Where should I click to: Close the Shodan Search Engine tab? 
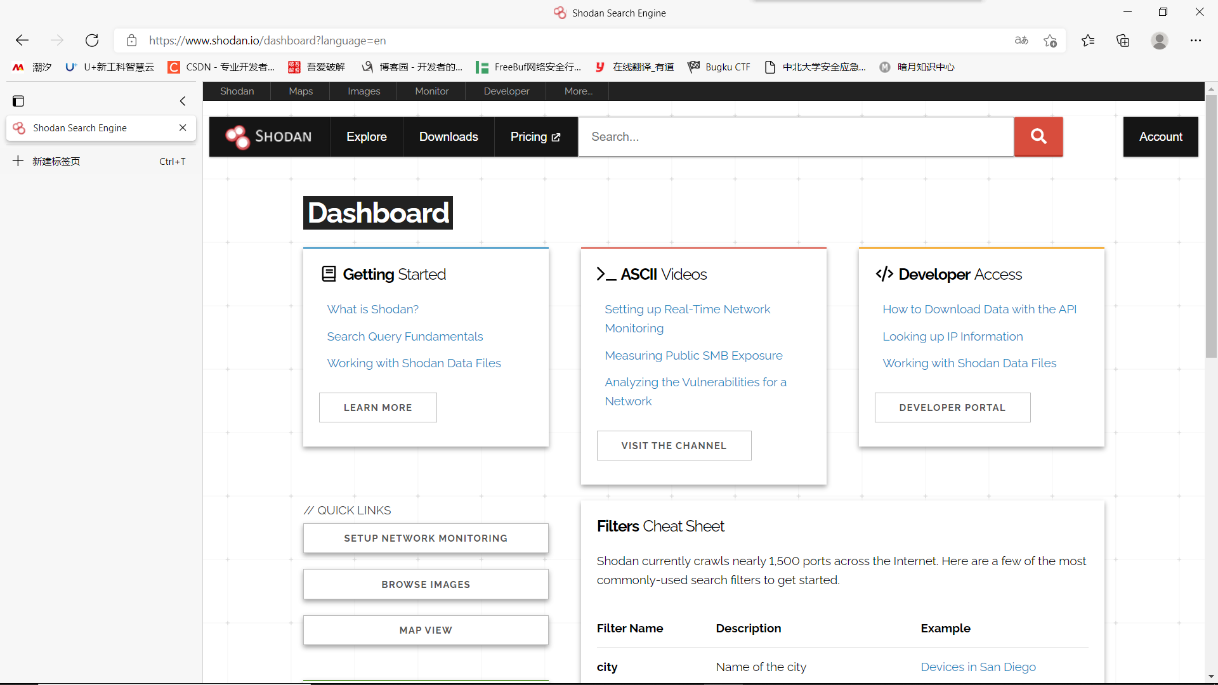[x=183, y=127]
